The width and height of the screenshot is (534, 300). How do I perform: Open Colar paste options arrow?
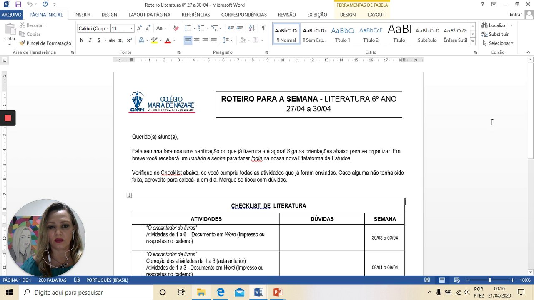point(10,44)
